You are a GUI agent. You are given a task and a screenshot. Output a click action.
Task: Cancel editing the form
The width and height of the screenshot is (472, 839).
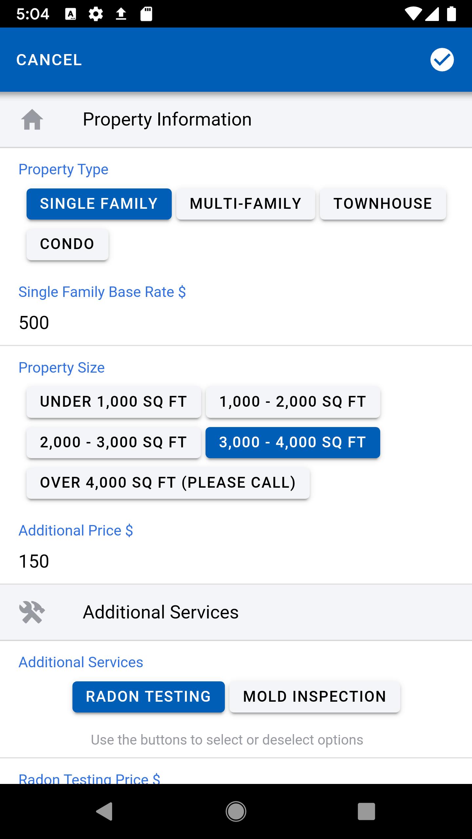pyautogui.click(x=49, y=60)
